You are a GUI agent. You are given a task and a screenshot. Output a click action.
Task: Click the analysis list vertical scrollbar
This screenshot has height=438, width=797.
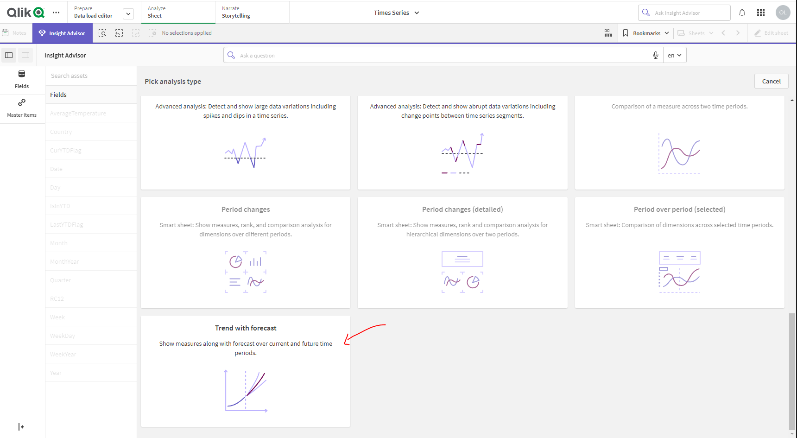coord(792,371)
